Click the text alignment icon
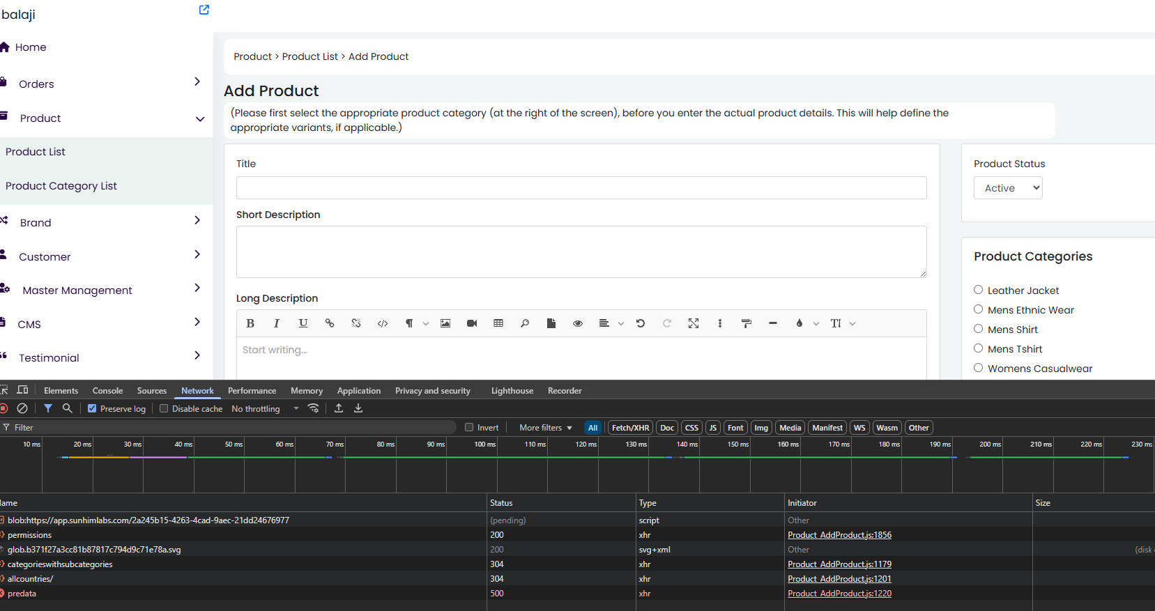The width and height of the screenshot is (1155, 611). point(604,323)
